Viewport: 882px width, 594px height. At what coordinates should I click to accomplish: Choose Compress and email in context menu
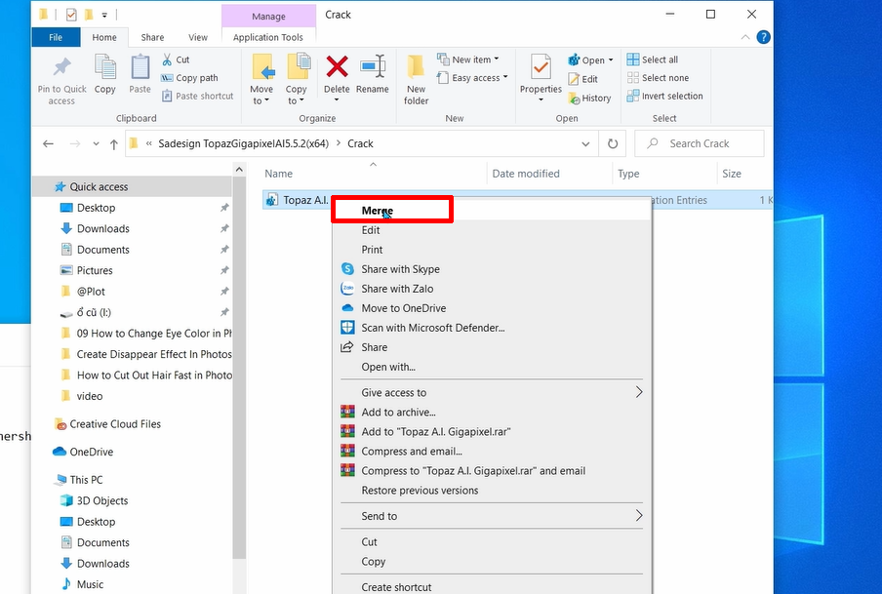click(x=492, y=452)
